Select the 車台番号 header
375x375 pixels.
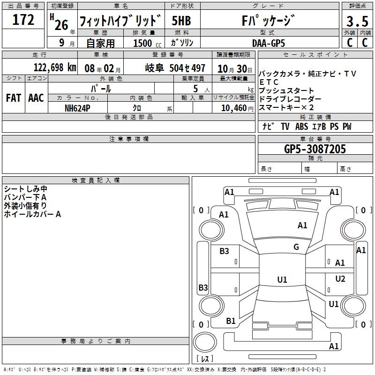pos(315,139)
